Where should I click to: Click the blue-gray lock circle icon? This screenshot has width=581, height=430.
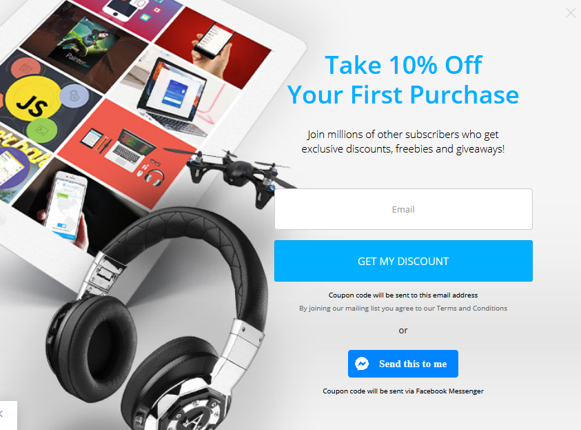pos(74,97)
